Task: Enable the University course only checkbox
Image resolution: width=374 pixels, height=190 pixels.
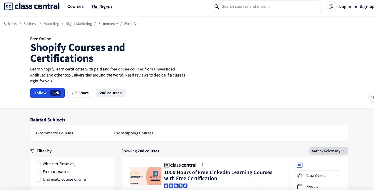Action: coord(38,179)
